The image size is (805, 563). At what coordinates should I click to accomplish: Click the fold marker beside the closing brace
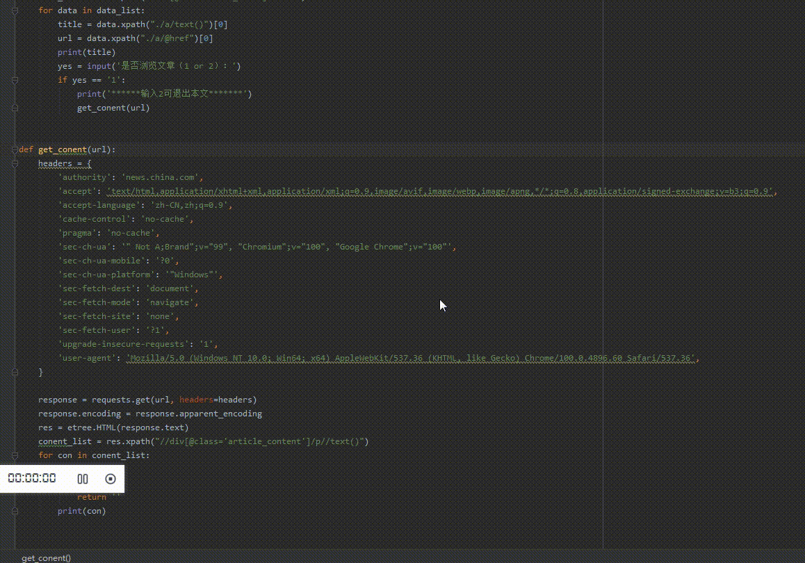tap(15, 371)
